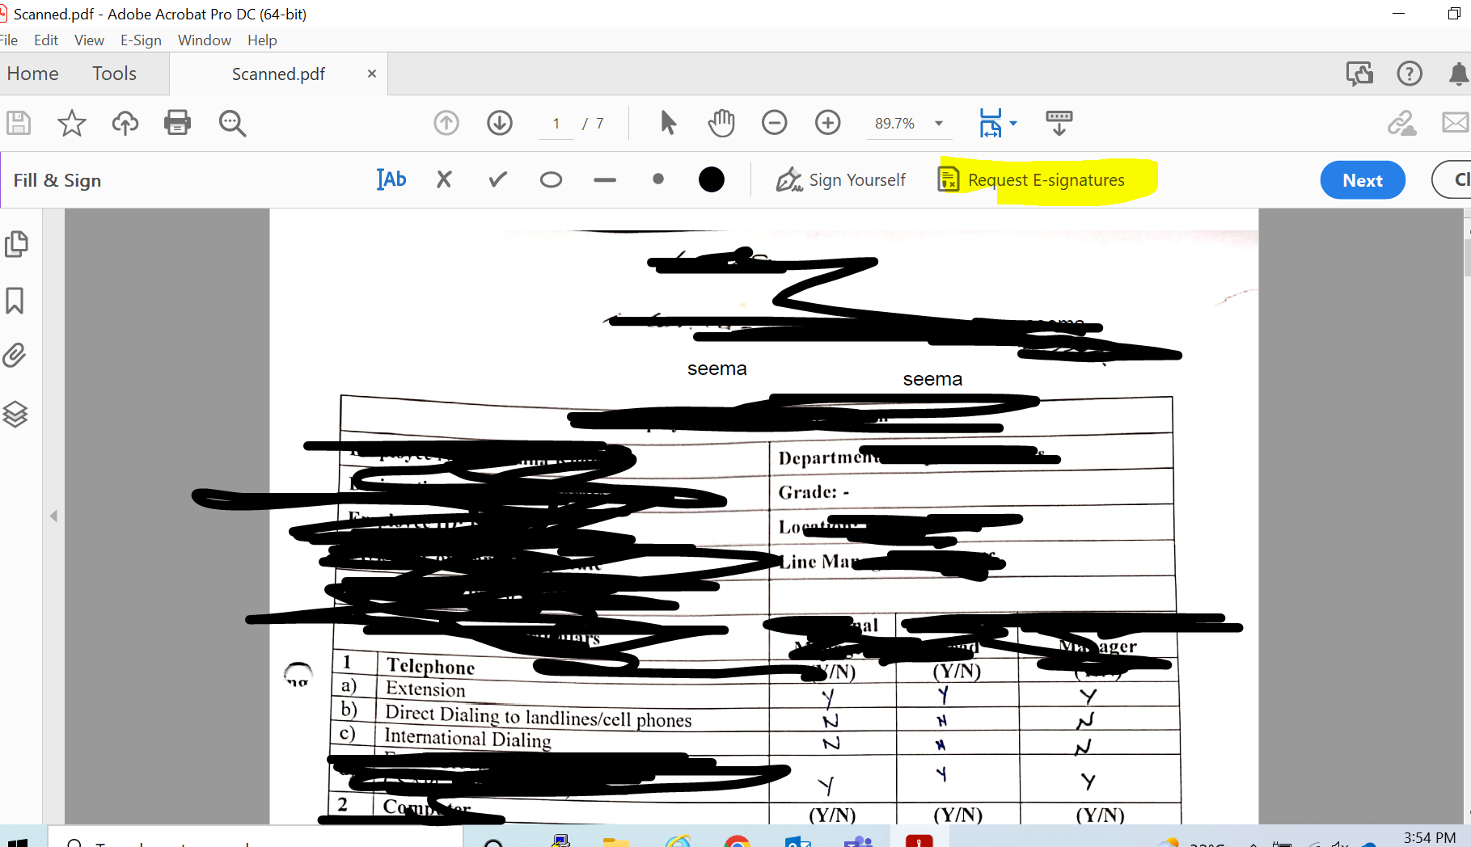Viewport: 1471px width, 847px height.
Task: Select the Circle annotation tool
Action: (x=551, y=179)
